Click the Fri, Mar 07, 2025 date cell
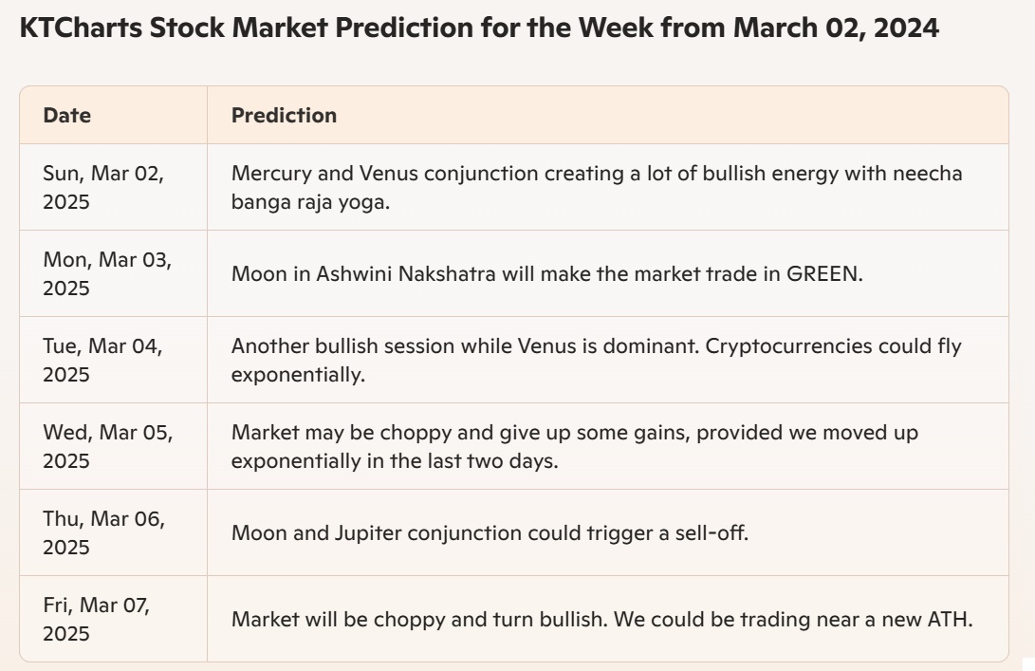Viewport: 1035px width, 671px height. tap(114, 619)
